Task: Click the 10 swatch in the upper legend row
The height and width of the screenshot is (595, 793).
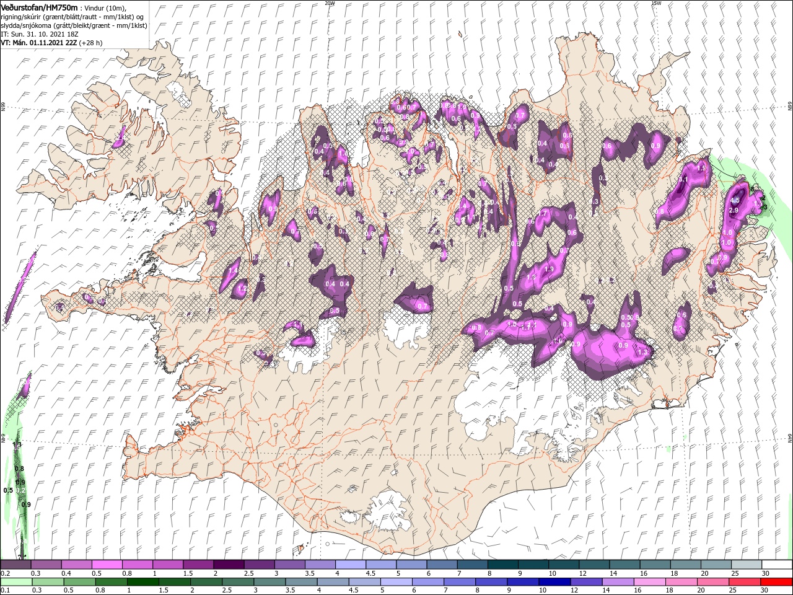Action: [x=563, y=565]
